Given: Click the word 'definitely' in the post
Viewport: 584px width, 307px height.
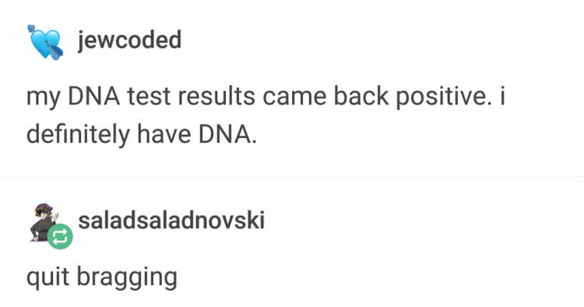Looking at the screenshot, I should pos(78,134).
